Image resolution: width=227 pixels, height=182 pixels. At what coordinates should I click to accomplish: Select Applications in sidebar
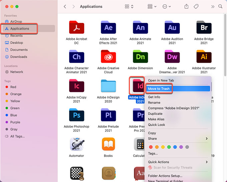pyautogui.click(x=29, y=28)
